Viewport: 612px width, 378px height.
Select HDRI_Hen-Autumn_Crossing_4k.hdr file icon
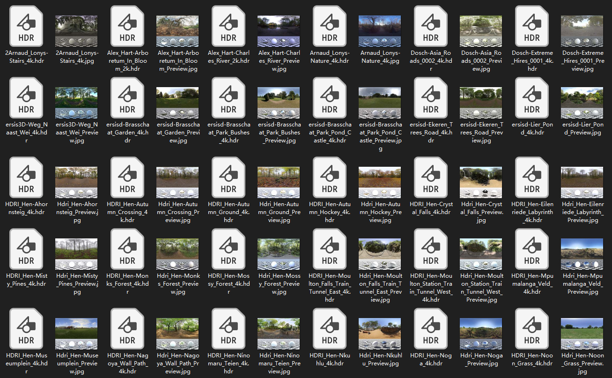pos(127,178)
